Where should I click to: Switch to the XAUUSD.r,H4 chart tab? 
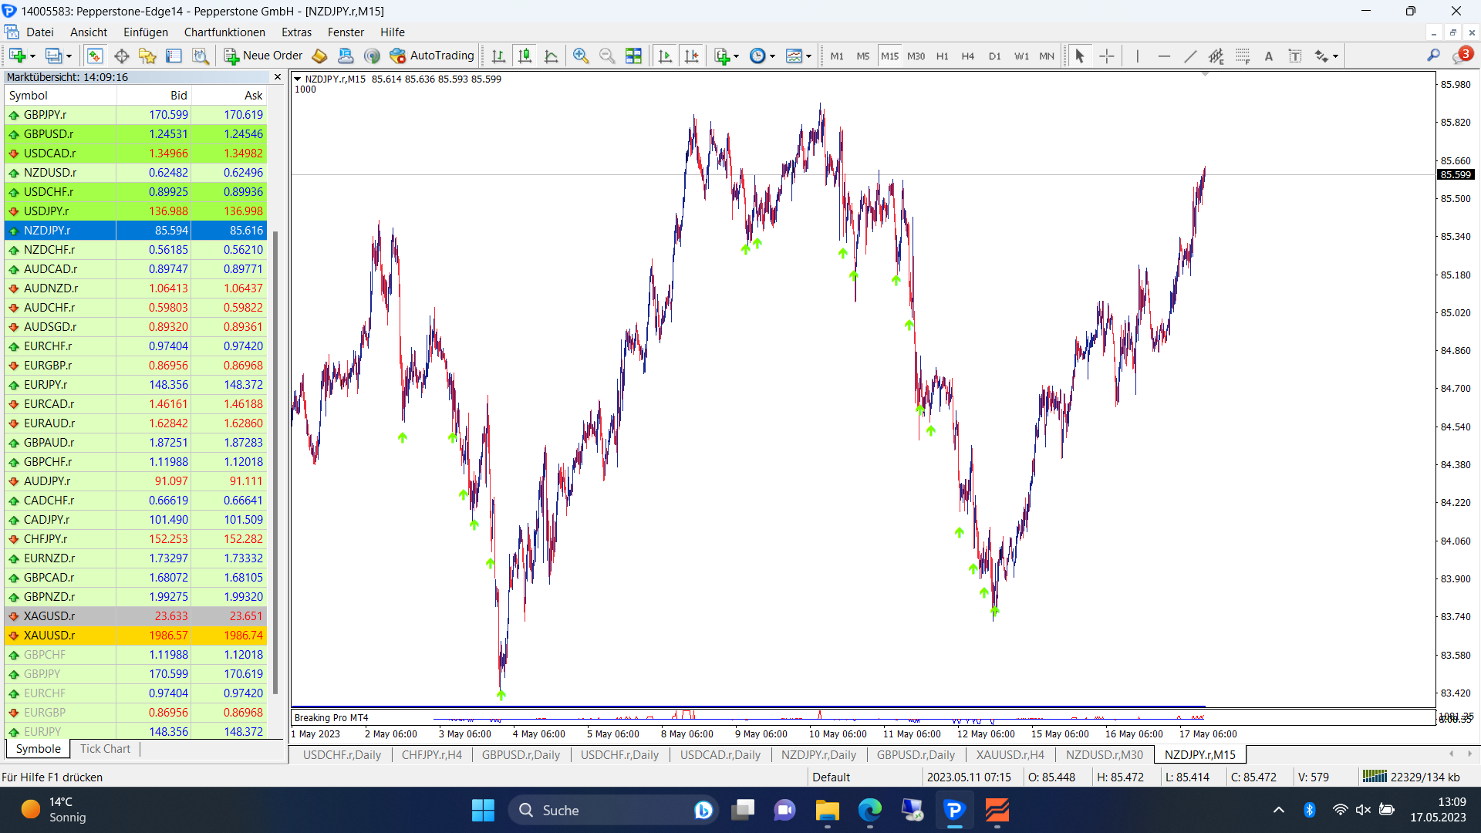click(x=1009, y=754)
